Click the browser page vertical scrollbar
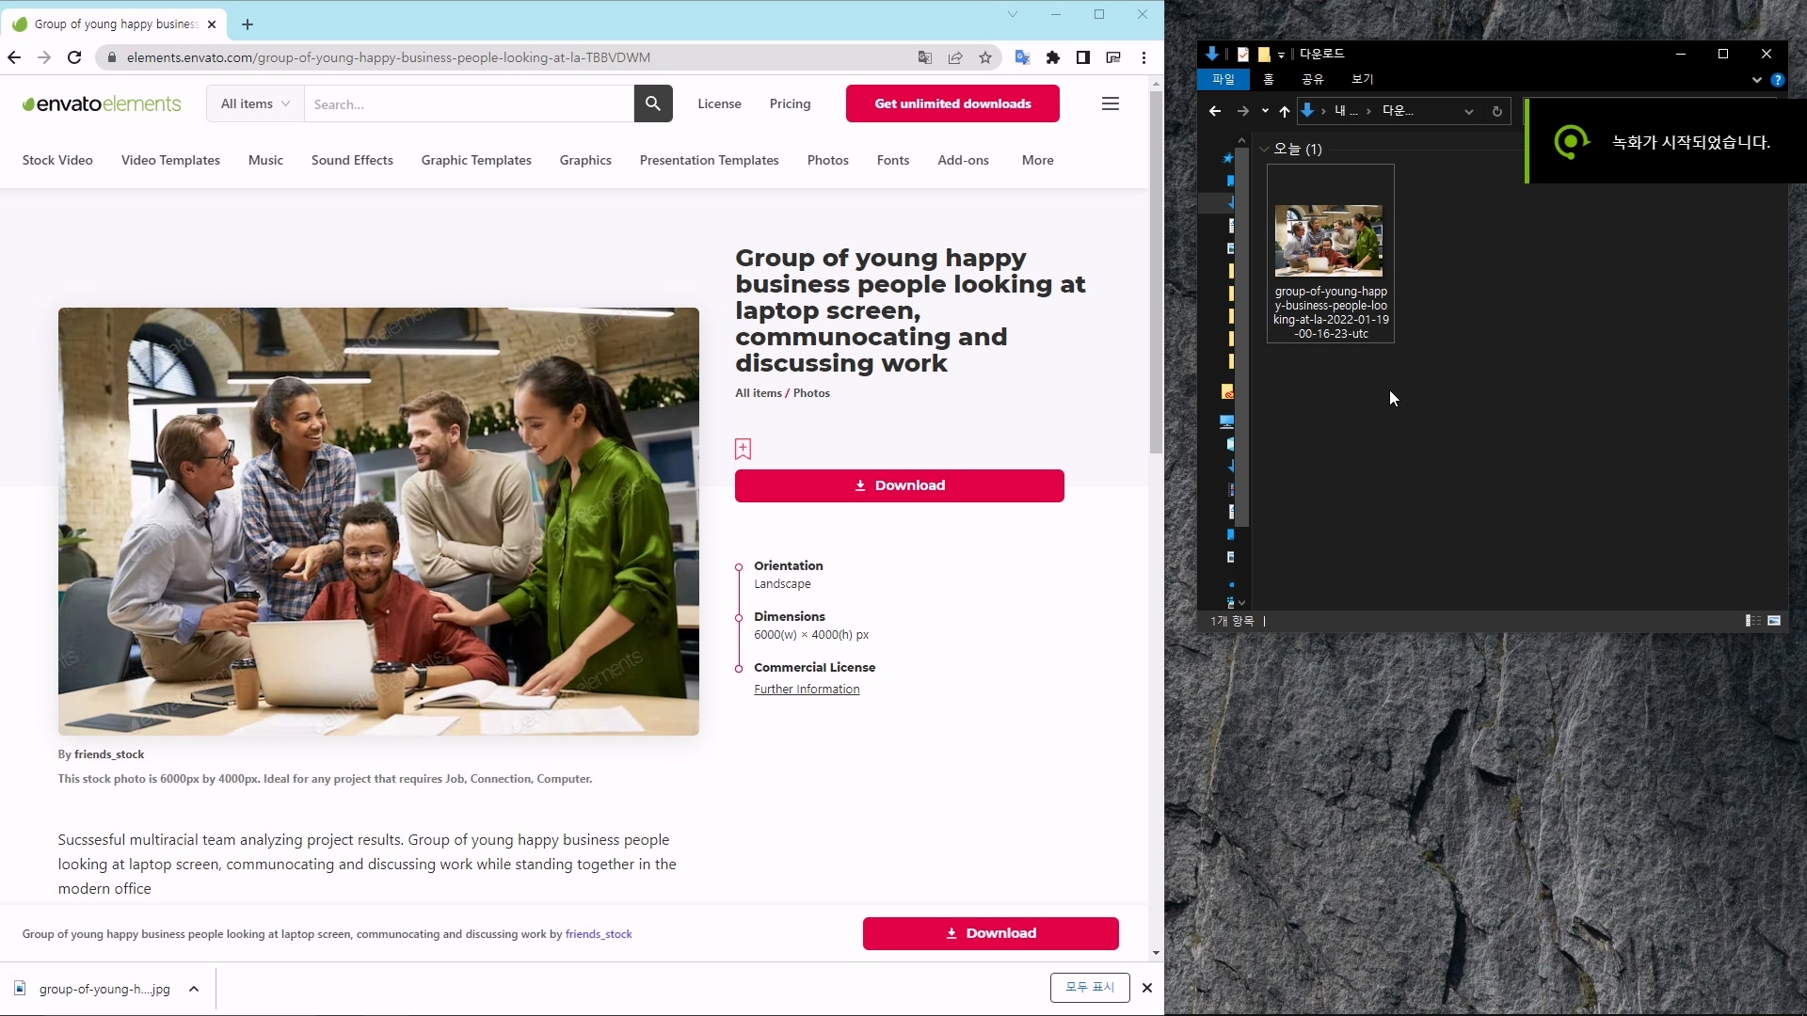Screen dimensions: 1807x1016 pos(1156,273)
